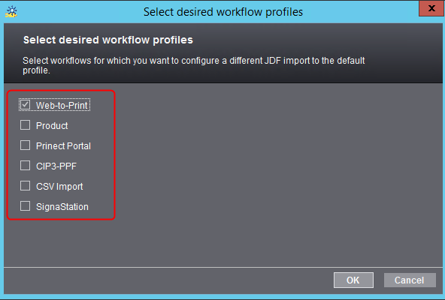This screenshot has width=445, height=300.
Task: Click the bold dialog heading text
Action: click(108, 40)
